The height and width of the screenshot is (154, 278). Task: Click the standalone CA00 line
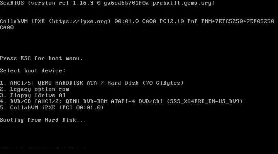7,28
